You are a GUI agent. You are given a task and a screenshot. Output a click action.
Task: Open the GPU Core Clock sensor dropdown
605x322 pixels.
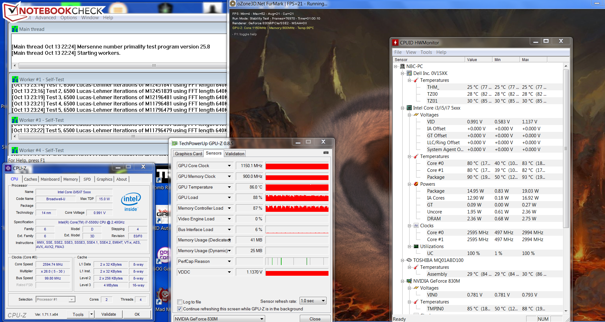pyautogui.click(x=229, y=166)
